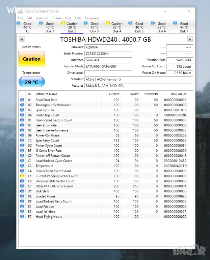The height and width of the screenshot is (260, 210).
Task: Open the Language menu
Action: click(x=92, y=18)
